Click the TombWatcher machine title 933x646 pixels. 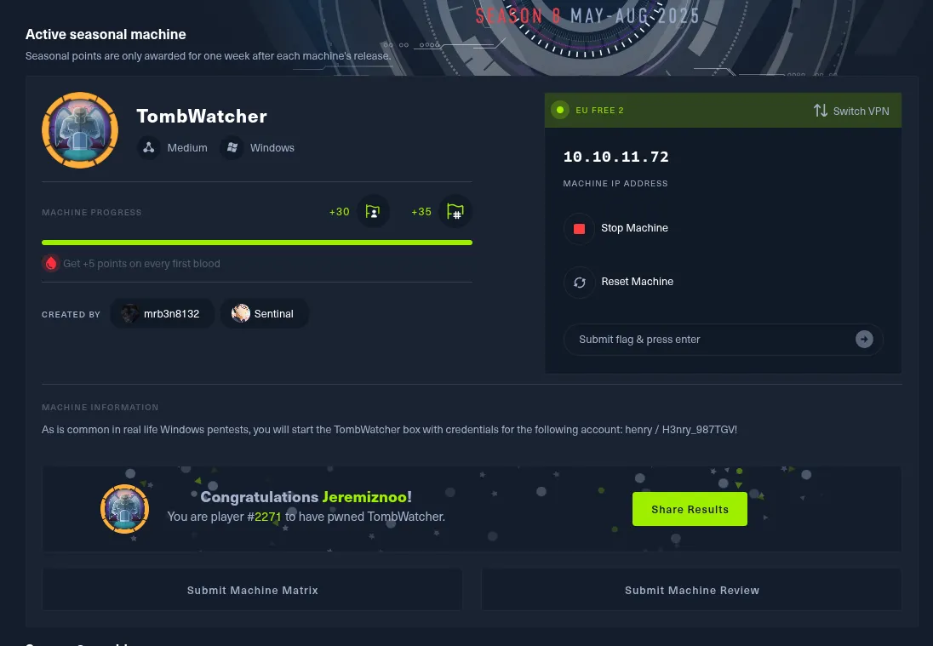point(202,116)
